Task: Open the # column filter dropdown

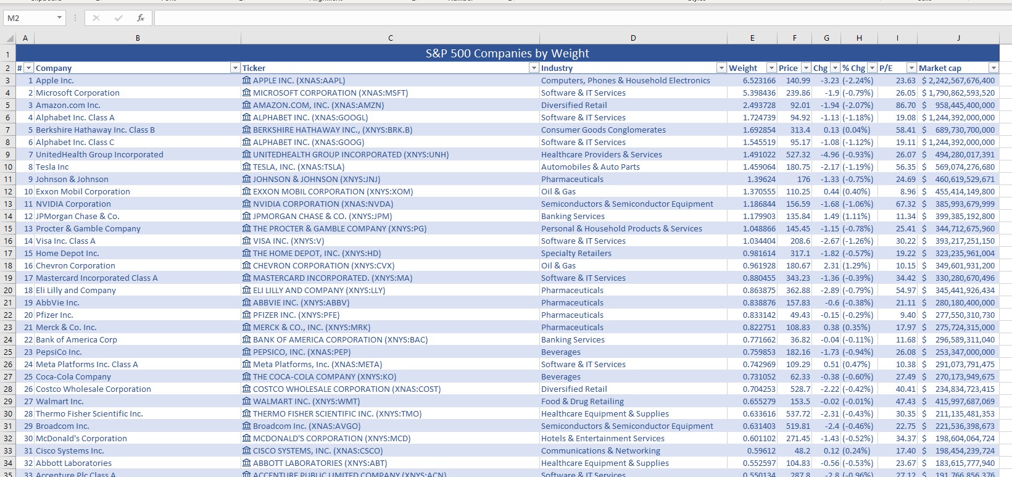Action: tap(28, 68)
